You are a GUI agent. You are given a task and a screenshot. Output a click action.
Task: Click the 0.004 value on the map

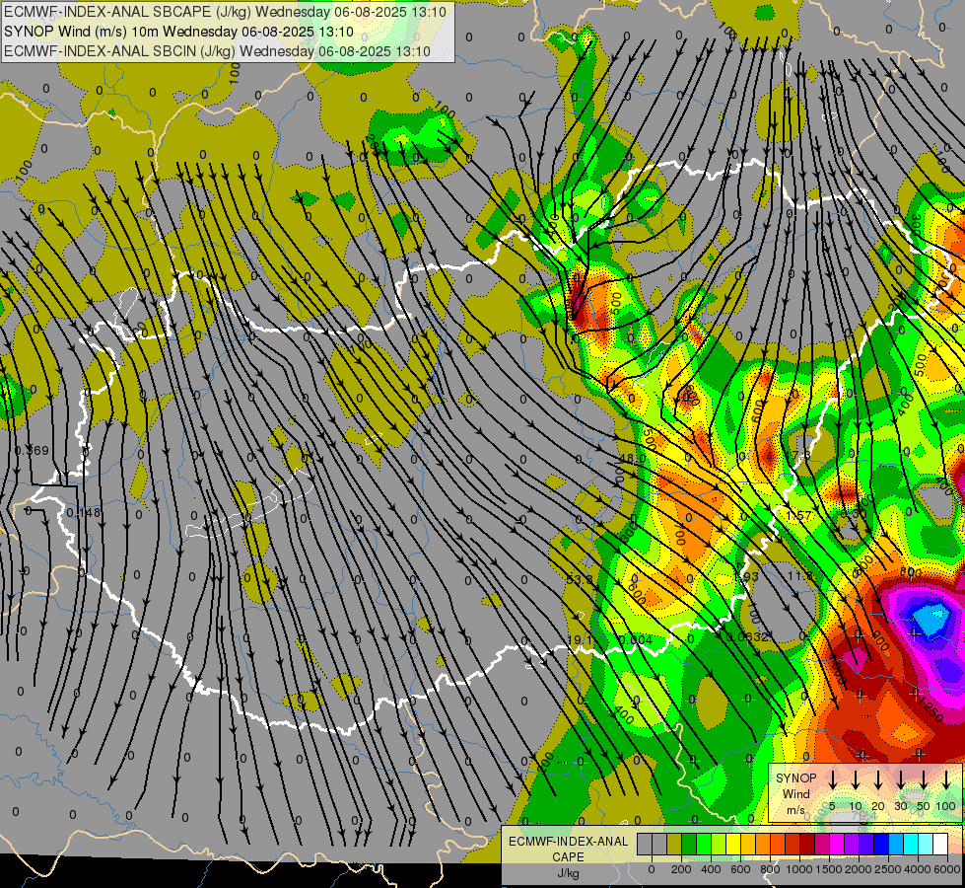pos(637,640)
